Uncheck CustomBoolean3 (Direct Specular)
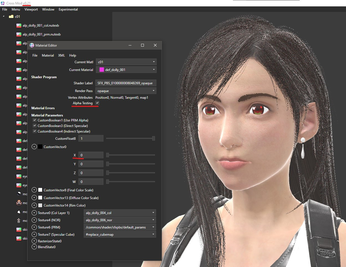The width and height of the screenshot is (346, 267). click(34, 126)
